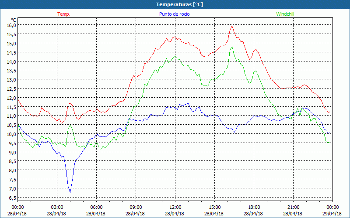Click the '16,0' value on the temperature axis
This screenshot has width=350, height=218.
tap(11, 25)
